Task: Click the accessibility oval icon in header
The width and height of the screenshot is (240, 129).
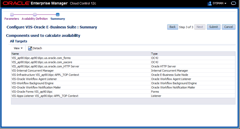Action: coord(233,3)
